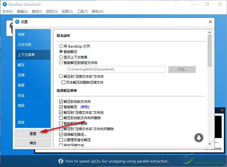This screenshot has width=227, height=167.
Task: Switch to the 常规 settings tab
Action: (33, 34)
